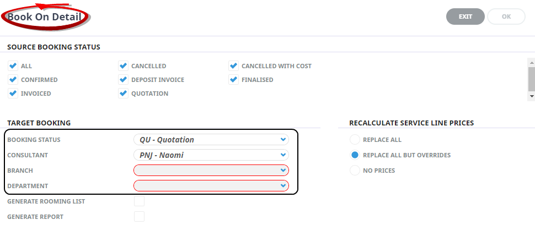535x236 pixels.
Task: Expand the empty Department dropdown
Action: tap(211, 186)
